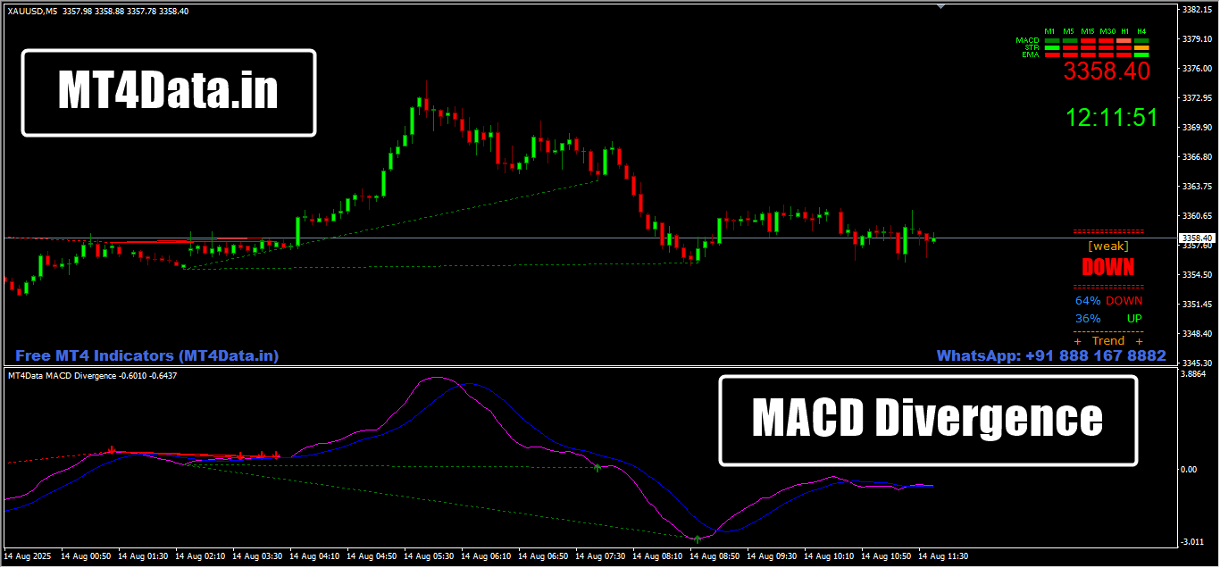Click the MACD H1 signal box

[x=1124, y=40]
